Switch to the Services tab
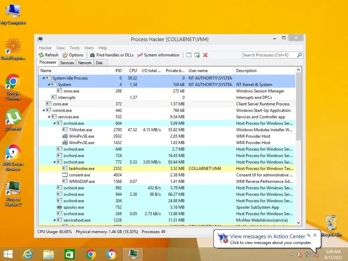This screenshot has width=348, height=261. [x=67, y=63]
